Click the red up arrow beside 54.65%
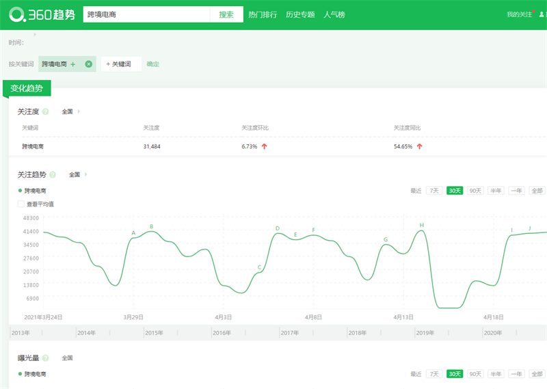Viewport: 547px width, 389px height. tap(419, 146)
